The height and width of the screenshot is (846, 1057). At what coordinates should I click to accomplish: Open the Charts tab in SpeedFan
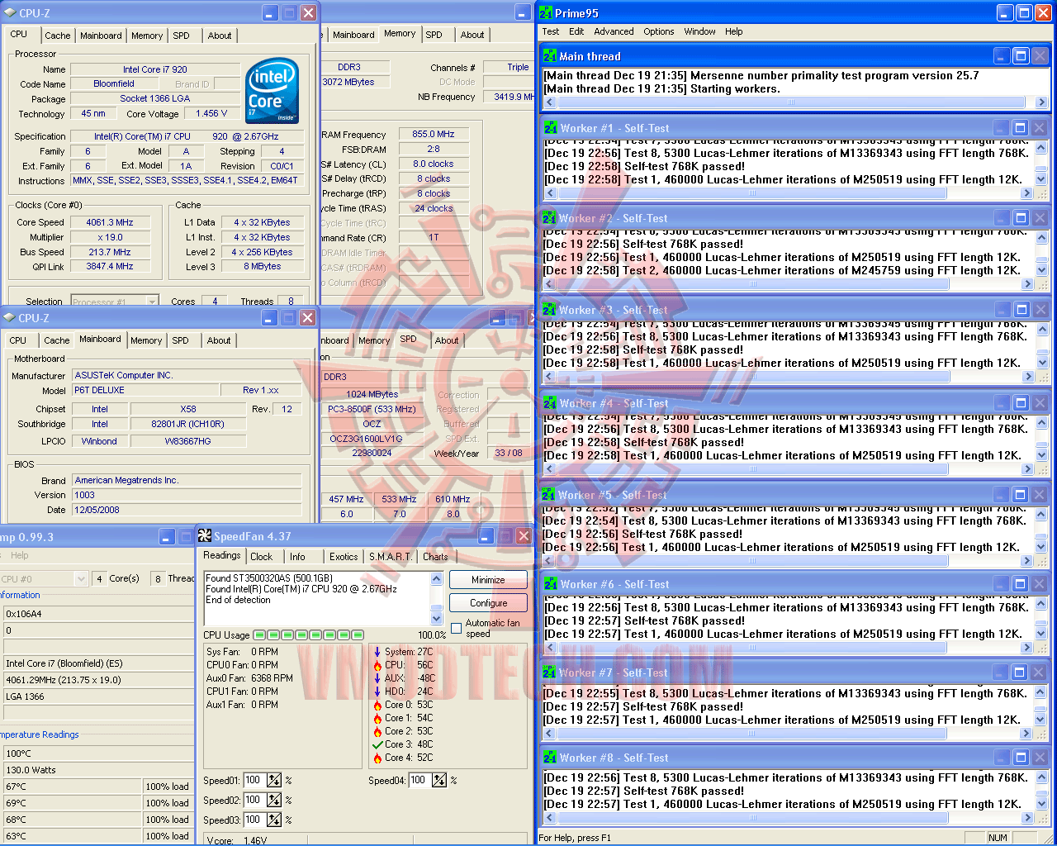coord(435,557)
